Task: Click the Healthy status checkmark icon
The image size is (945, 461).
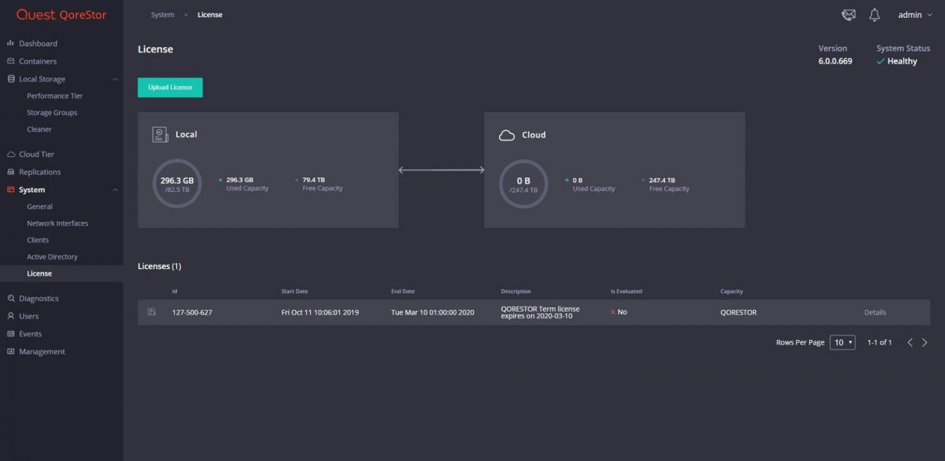Action: click(x=880, y=61)
